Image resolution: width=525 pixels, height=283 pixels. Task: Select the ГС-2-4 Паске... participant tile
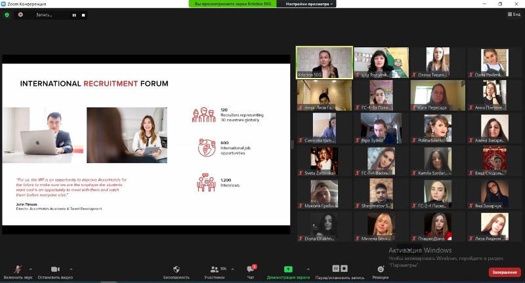(x=438, y=193)
